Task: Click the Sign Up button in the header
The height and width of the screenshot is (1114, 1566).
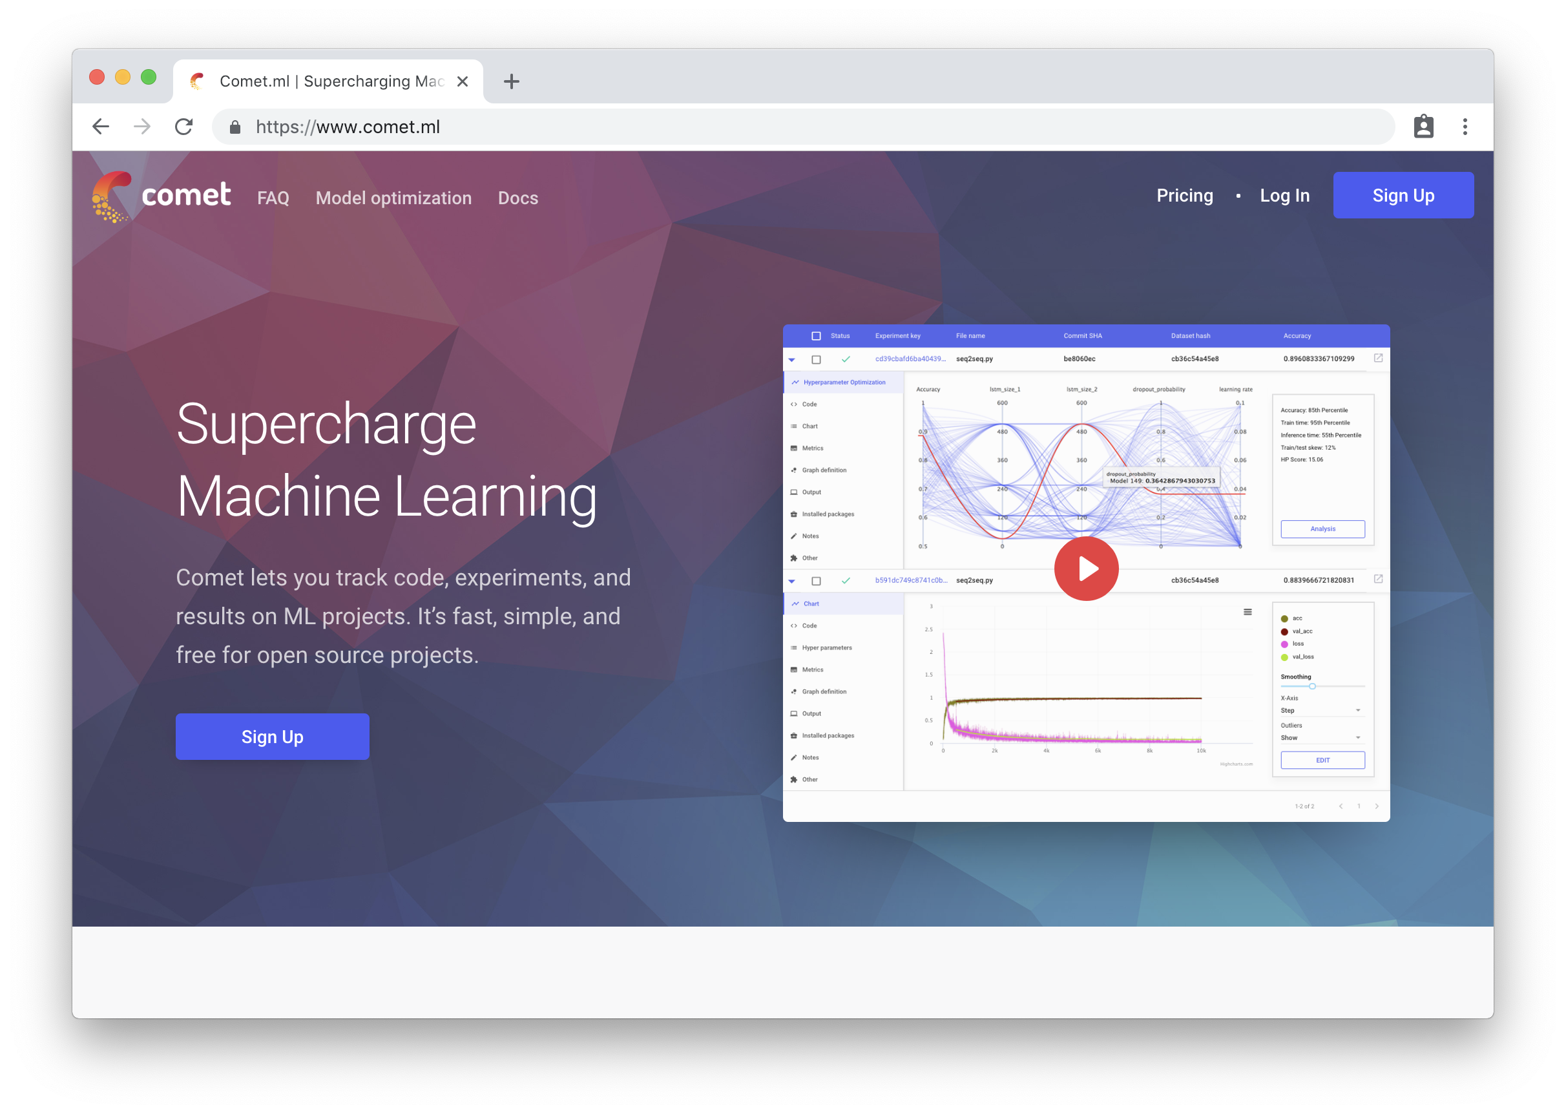Action: [1403, 196]
